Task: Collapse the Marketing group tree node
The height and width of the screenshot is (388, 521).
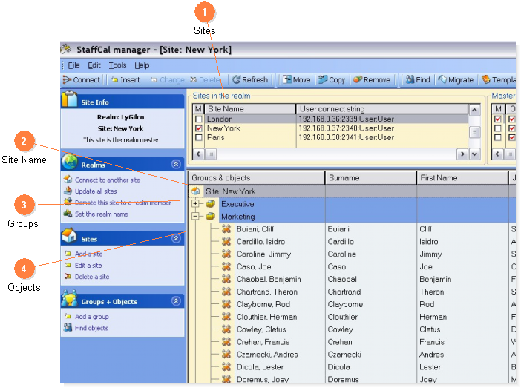Action: (x=195, y=217)
